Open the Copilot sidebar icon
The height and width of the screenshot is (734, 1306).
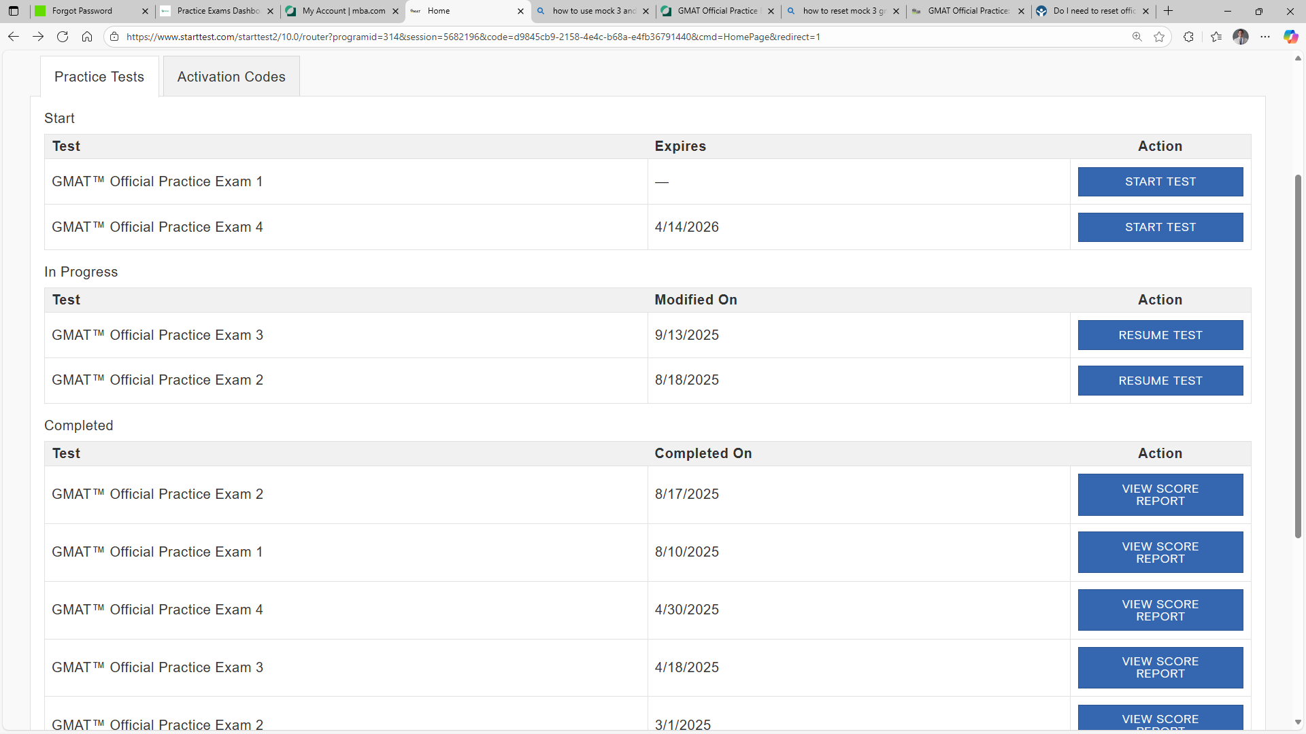click(x=1290, y=37)
